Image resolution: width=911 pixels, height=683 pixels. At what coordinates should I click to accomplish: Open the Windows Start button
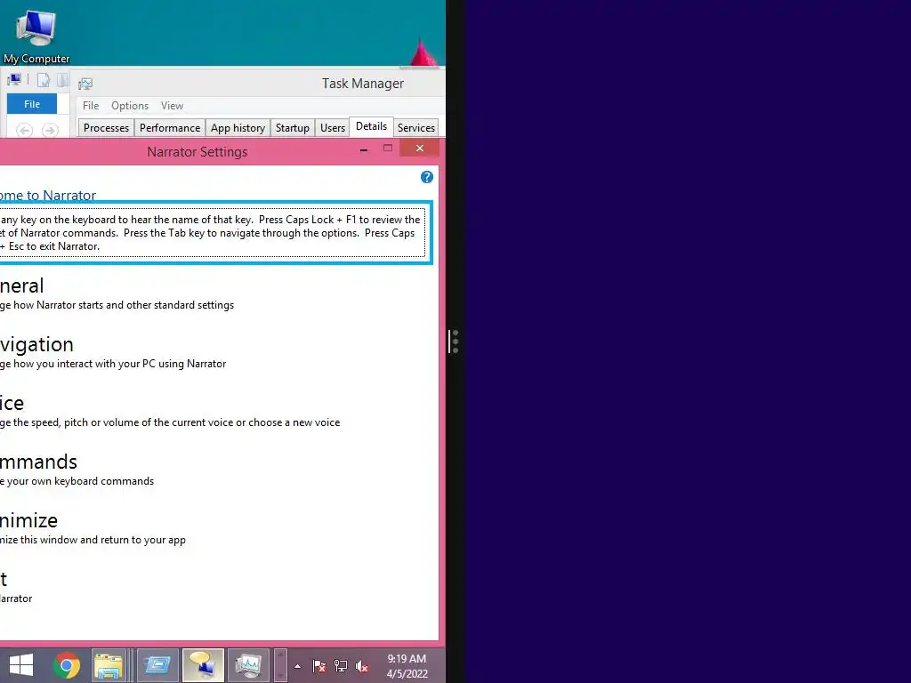pos(21,665)
